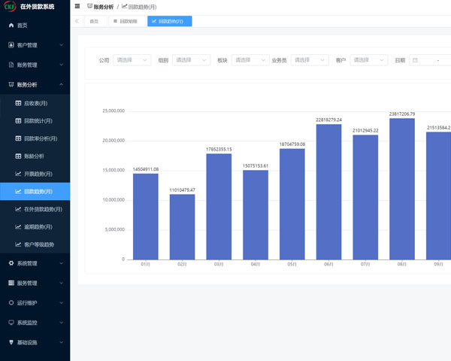Image resolution: width=451 pixels, height=361 pixels.
Task: Select the 回款趋势(月) tab
Action: tap(169, 21)
